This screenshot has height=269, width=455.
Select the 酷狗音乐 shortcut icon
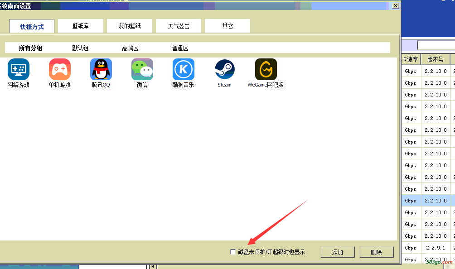184,69
